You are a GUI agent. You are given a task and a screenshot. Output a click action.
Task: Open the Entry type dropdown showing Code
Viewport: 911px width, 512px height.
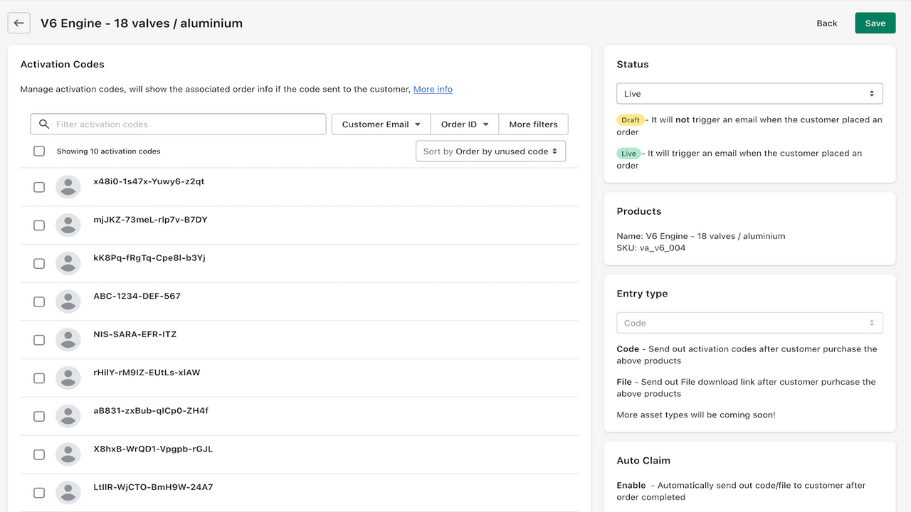pyautogui.click(x=749, y=322)
